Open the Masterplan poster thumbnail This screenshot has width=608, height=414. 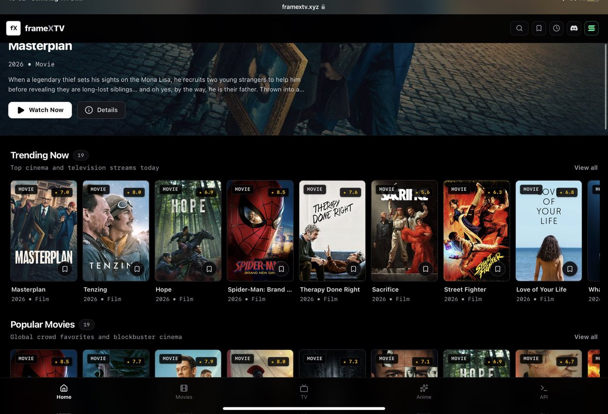point(44,231)
